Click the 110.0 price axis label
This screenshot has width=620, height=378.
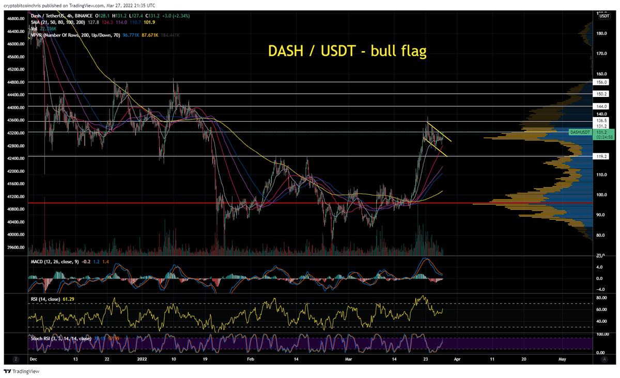[601, 175]
